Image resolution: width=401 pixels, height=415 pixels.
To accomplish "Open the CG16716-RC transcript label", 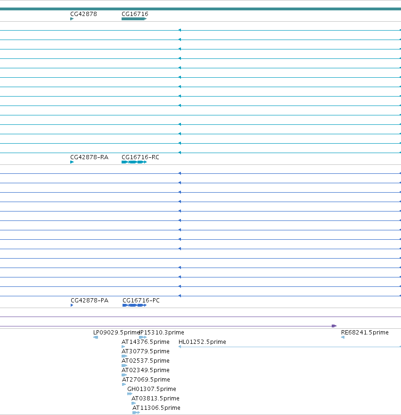I will pos(140,157).
